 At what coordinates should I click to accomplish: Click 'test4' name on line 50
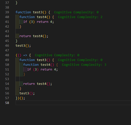45,65
